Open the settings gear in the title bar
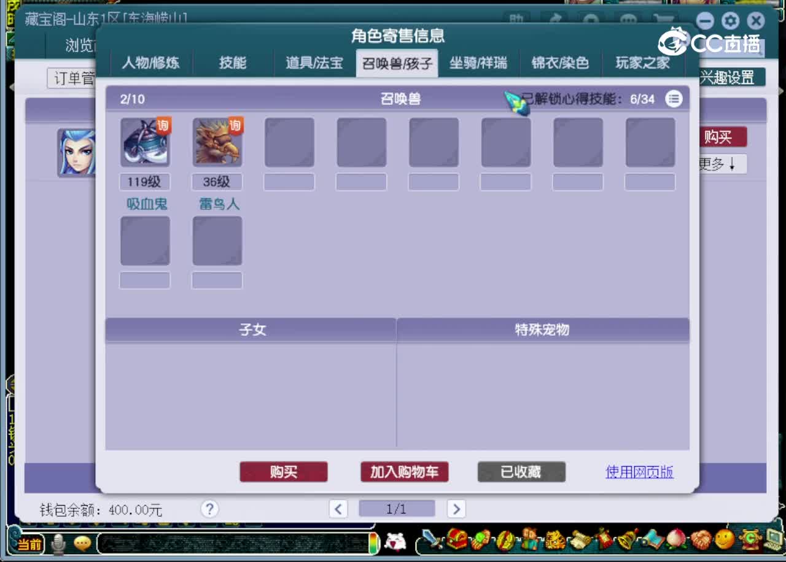This screenshot has height=562, width=786. [730, 20]
